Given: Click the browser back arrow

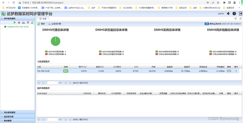Looking at the screenshot, I should tap(4, 3).
